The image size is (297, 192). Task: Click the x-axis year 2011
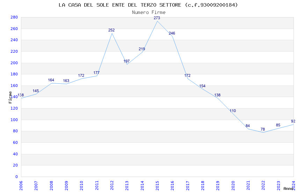click(97, 186)
